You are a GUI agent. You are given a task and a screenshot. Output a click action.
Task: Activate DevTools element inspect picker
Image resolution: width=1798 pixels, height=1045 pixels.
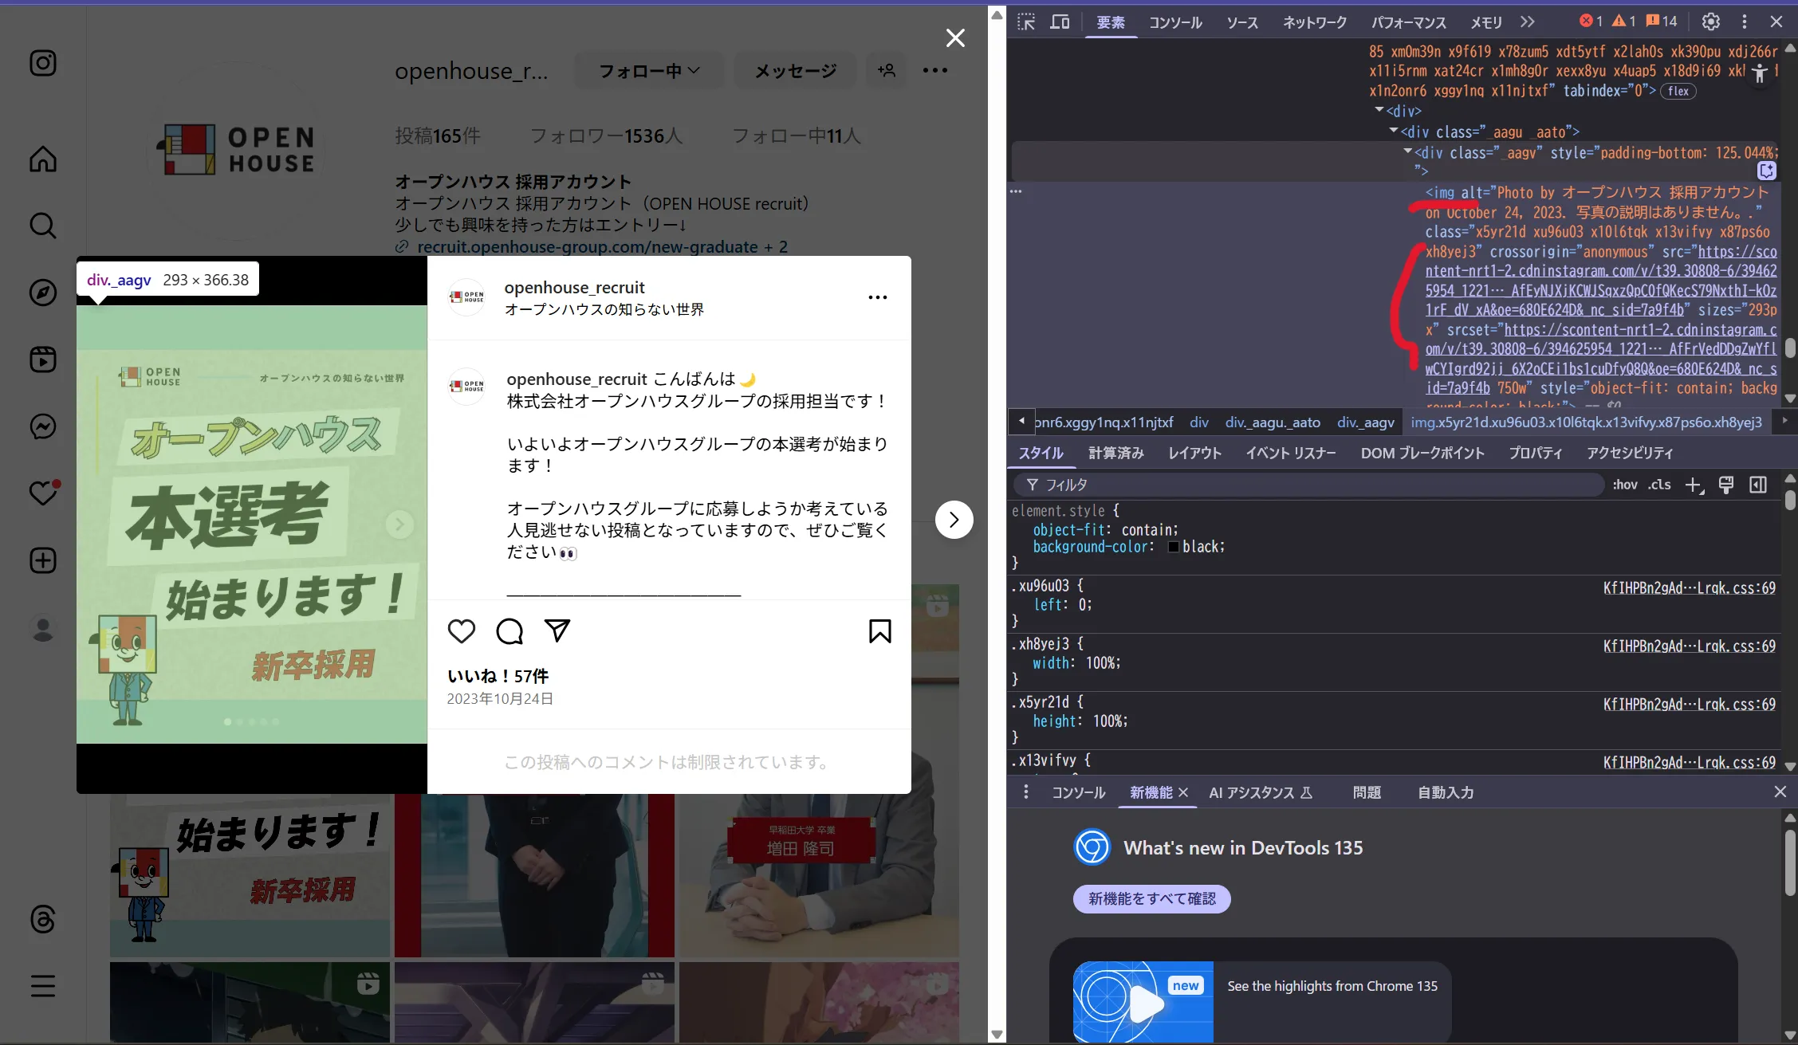1026,22
